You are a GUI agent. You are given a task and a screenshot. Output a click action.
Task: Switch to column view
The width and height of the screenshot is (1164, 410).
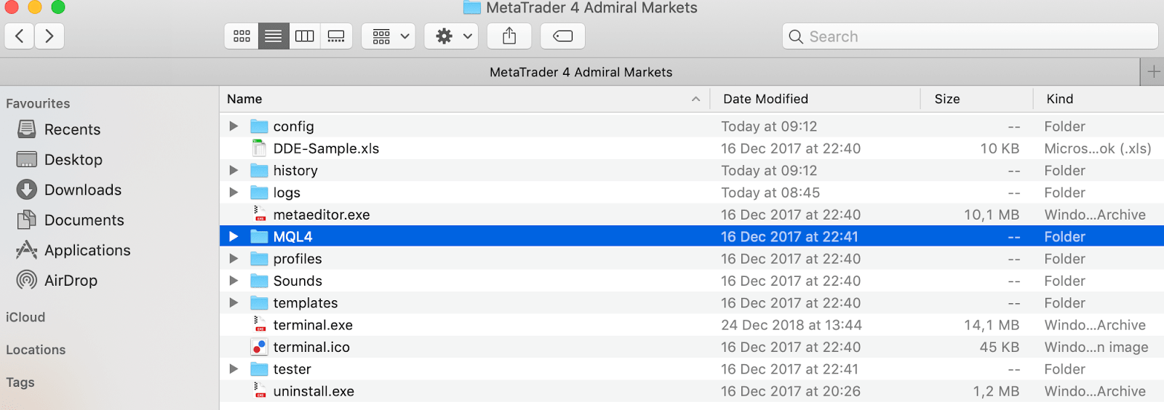[305, 36]
